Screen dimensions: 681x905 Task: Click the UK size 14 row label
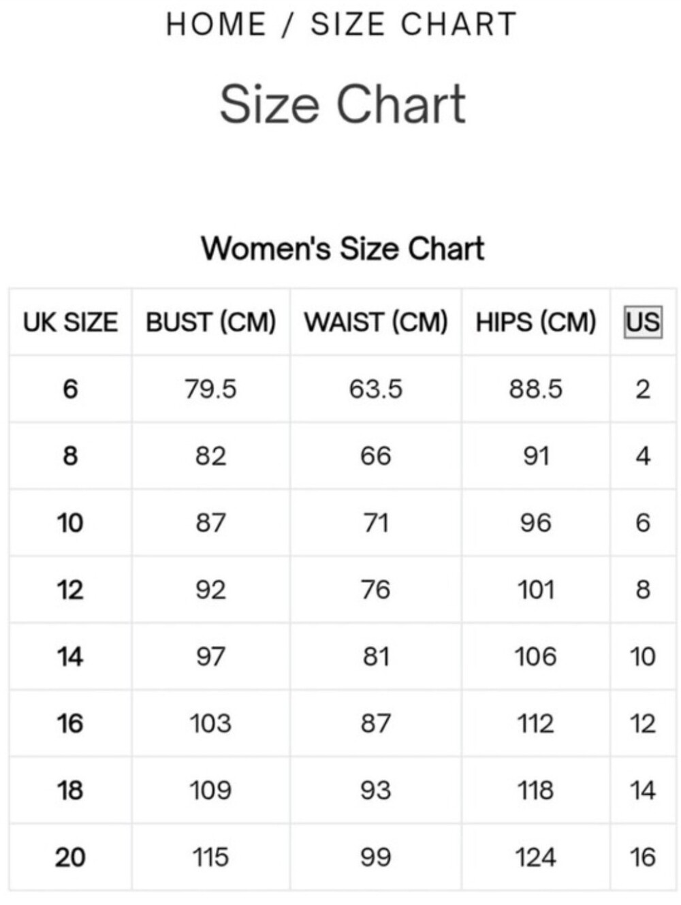point(70,656)
